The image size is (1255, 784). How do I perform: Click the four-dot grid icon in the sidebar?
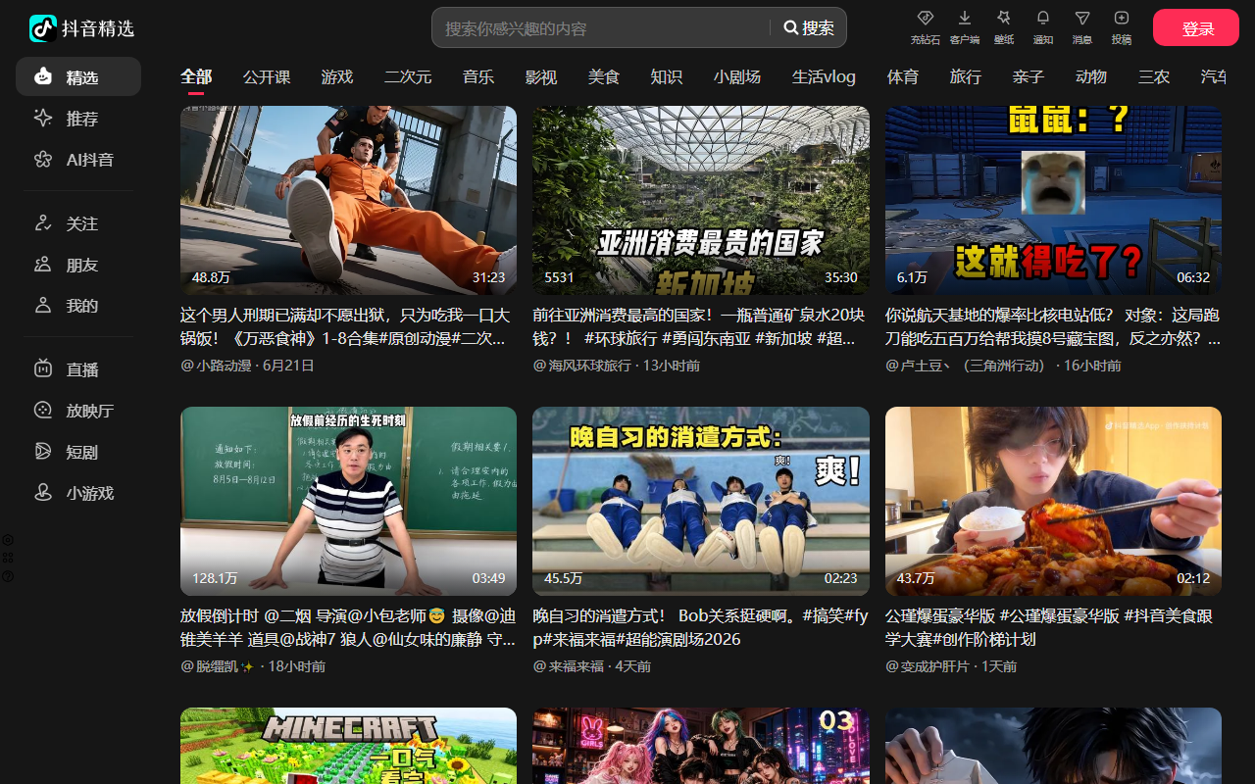point(8,558)
